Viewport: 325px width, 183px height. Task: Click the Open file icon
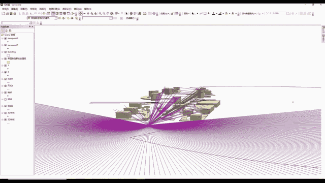(7, 14)
